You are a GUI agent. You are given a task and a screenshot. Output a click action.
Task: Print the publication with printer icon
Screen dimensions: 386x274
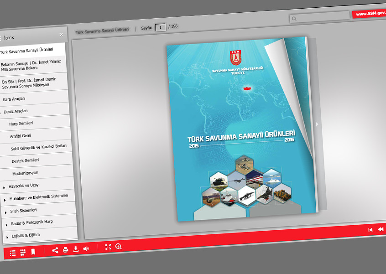pyautogui.click(x=66, y=250)
